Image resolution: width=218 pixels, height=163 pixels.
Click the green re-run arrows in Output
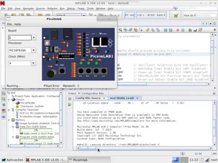(69, 105)
